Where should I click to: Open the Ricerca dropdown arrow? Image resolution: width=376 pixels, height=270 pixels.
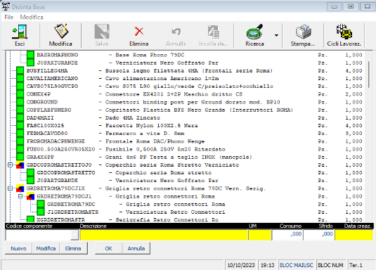[276, 35]
